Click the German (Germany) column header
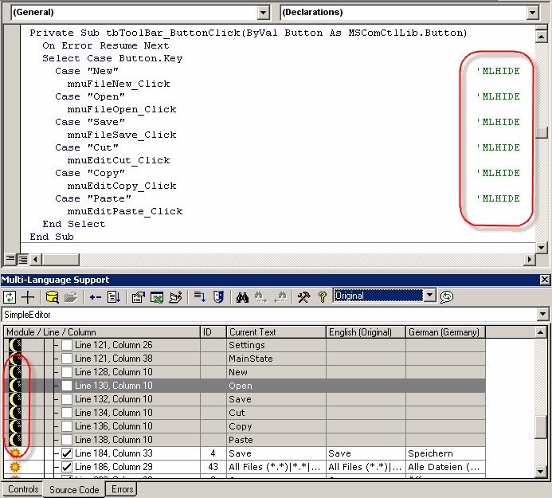Image resolution: width=552 pixels, height=498 pixels. tap(444, 331)
